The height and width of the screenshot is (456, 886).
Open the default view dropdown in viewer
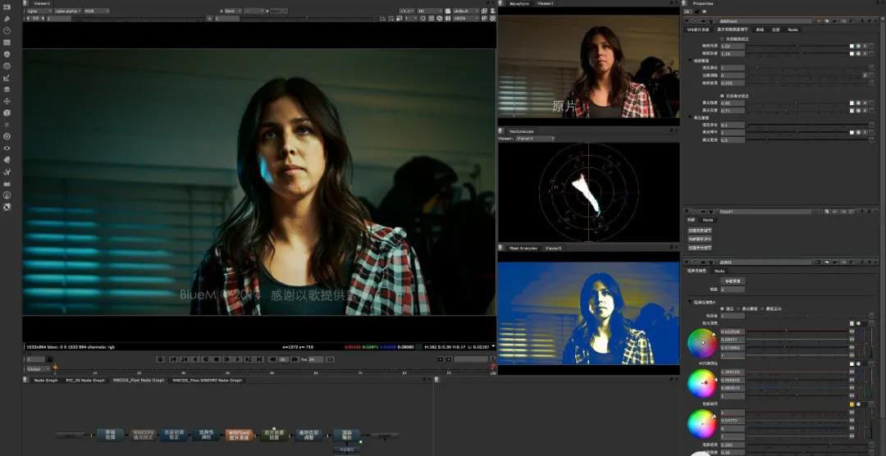point(467,11)
